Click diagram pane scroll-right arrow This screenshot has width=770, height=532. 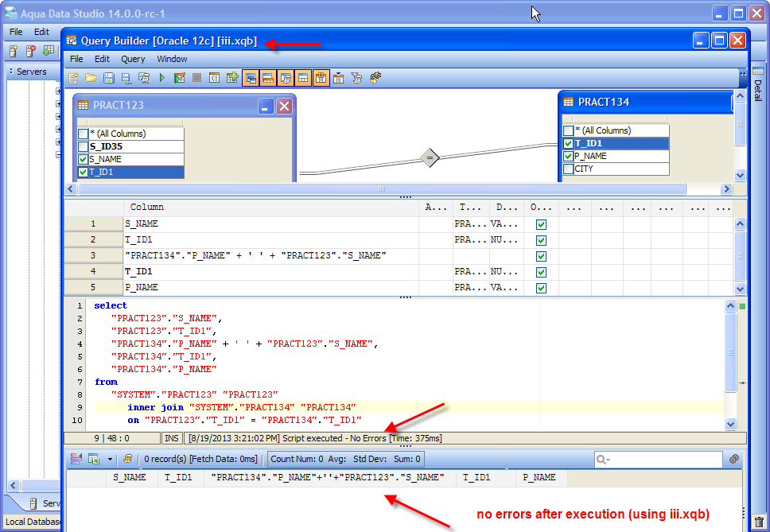click(x=726, y=189)
